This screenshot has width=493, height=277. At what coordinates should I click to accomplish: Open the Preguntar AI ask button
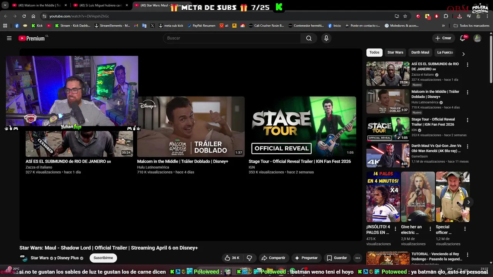click(x=306, y=258)
